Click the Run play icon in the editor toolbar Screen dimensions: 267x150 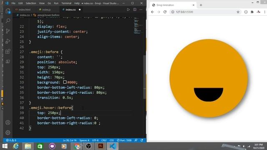[x=128, y=10]
